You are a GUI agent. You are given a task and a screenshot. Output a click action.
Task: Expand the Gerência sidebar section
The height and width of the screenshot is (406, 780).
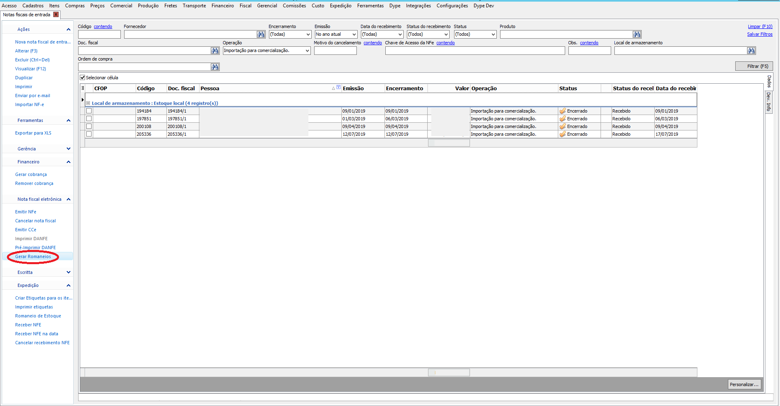pos(68,149)
